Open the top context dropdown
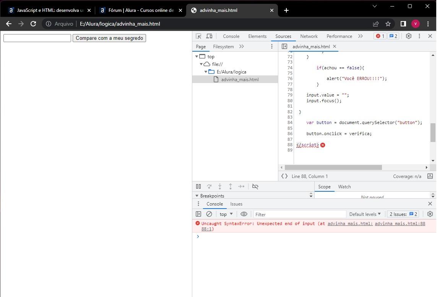This screenshot has width=437, height=297. coord(226,214)
